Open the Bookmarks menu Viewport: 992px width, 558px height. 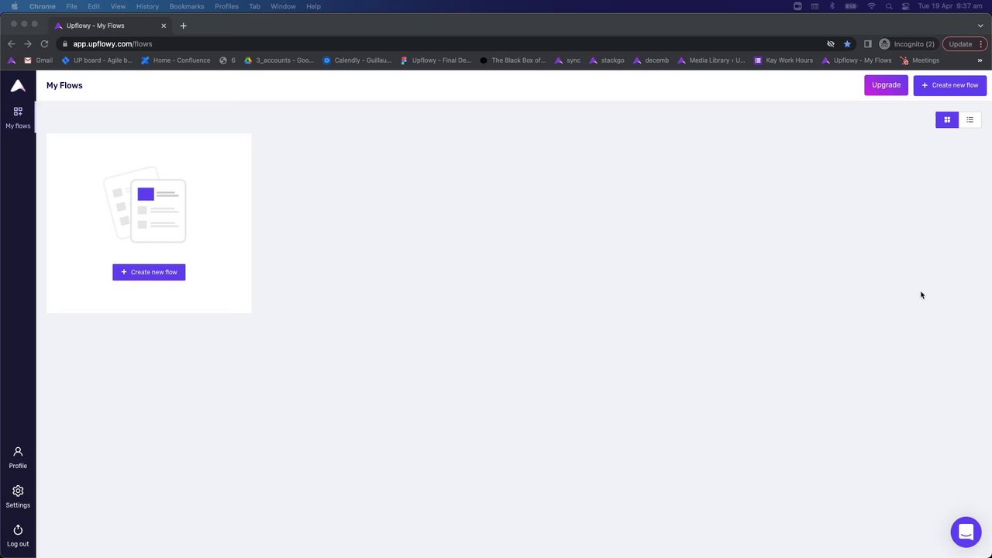187,6
